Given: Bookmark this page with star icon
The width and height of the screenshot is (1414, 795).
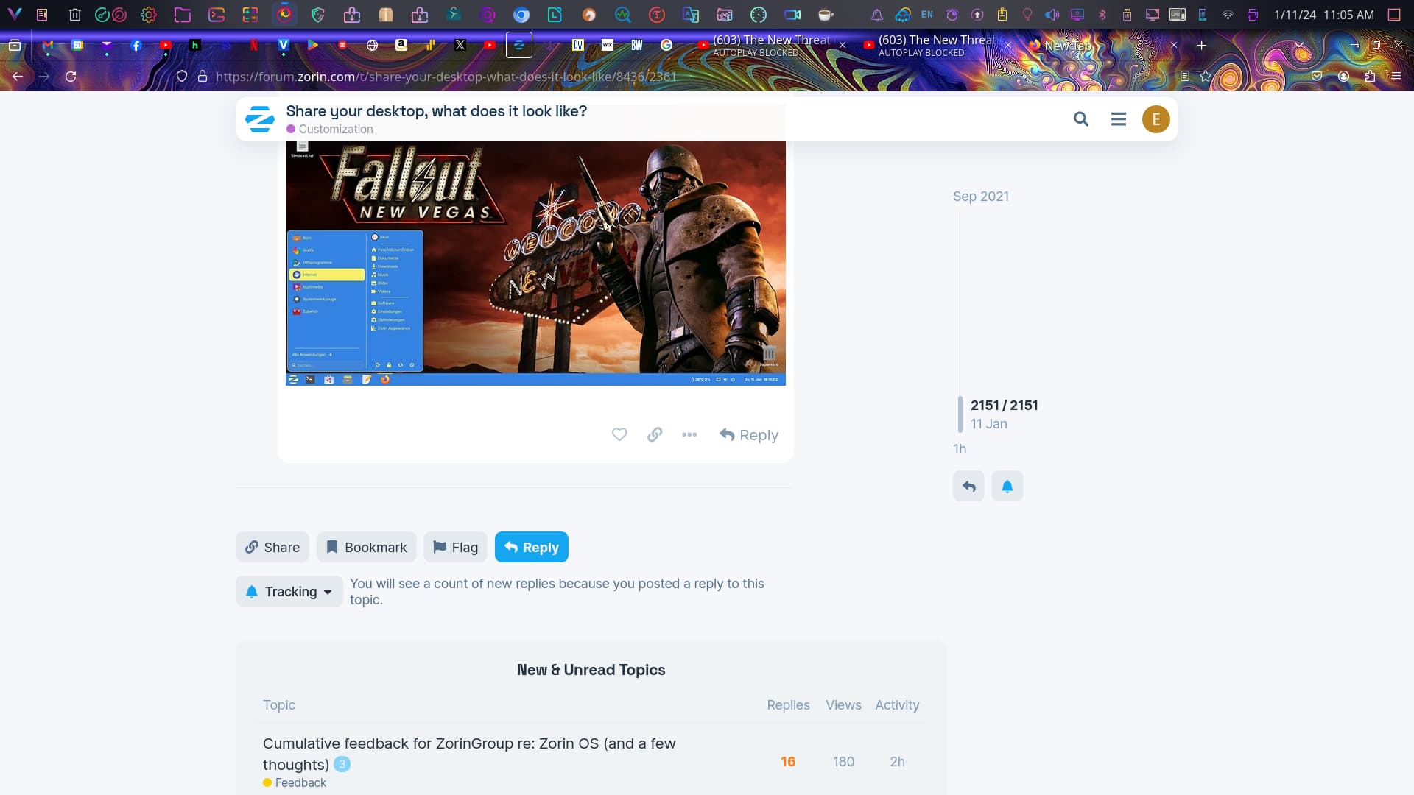Looking at the screenshot, I should 1206,76.
